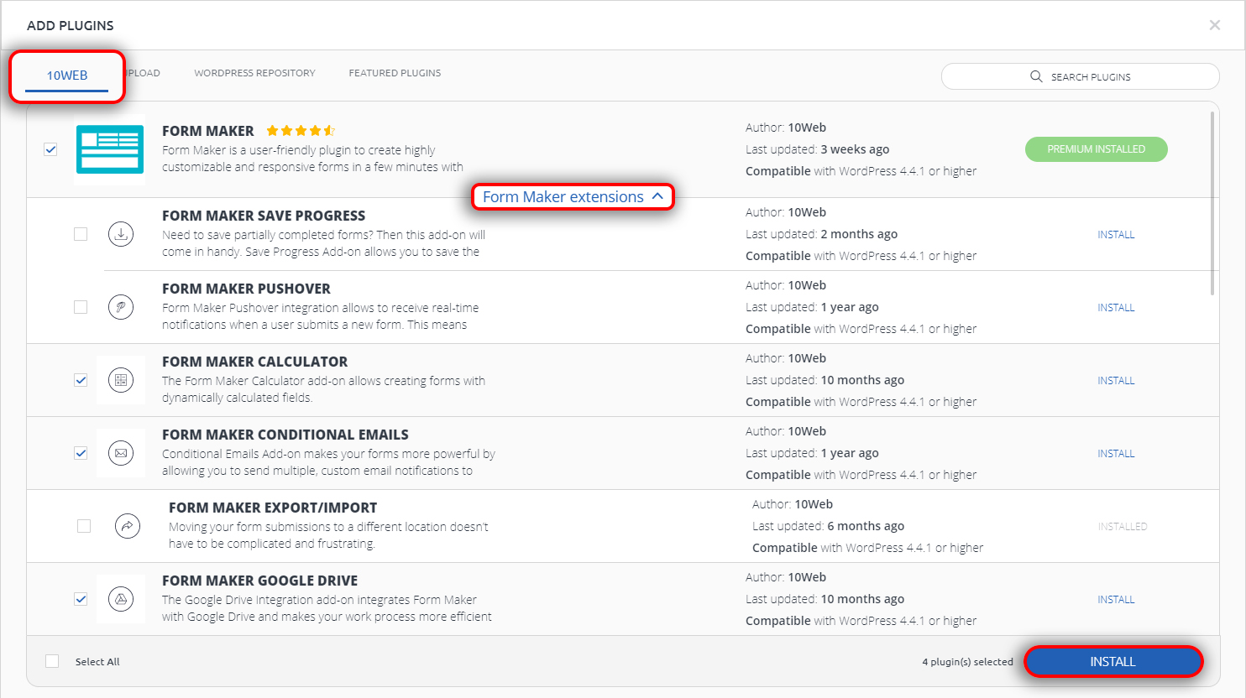Click the Form Maker Pushover title
The width and height of the screenshot is (1246, 698).
(x=246, y=289)
